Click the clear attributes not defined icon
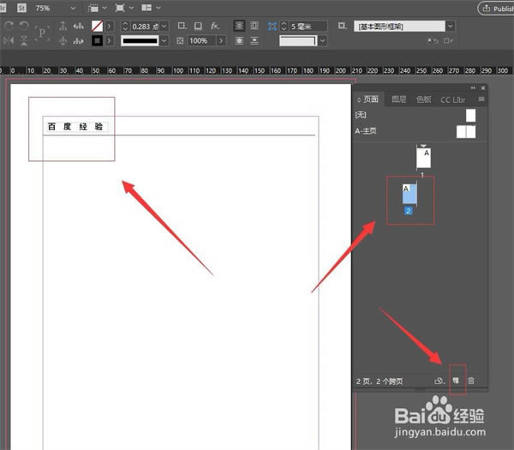 pyautogui.click(x=448, y=41)
